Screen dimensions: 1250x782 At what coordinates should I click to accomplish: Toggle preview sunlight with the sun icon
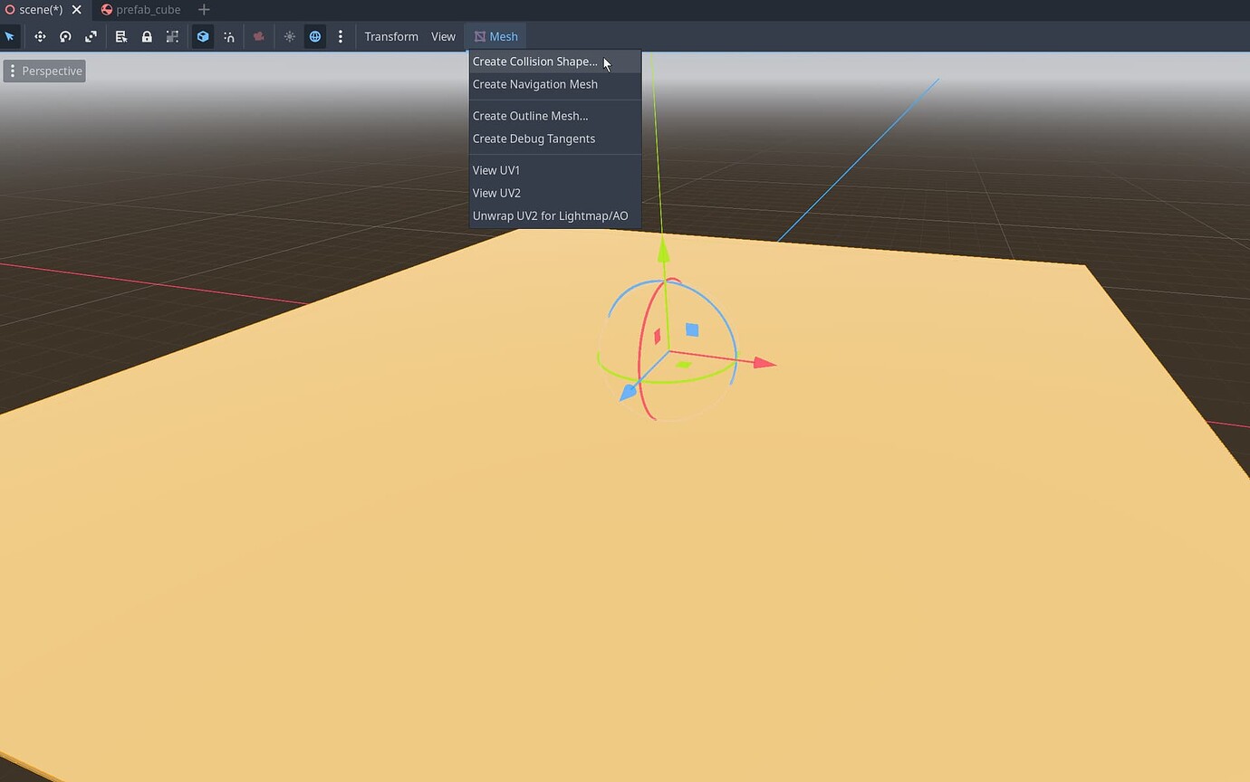click(289, 36)
